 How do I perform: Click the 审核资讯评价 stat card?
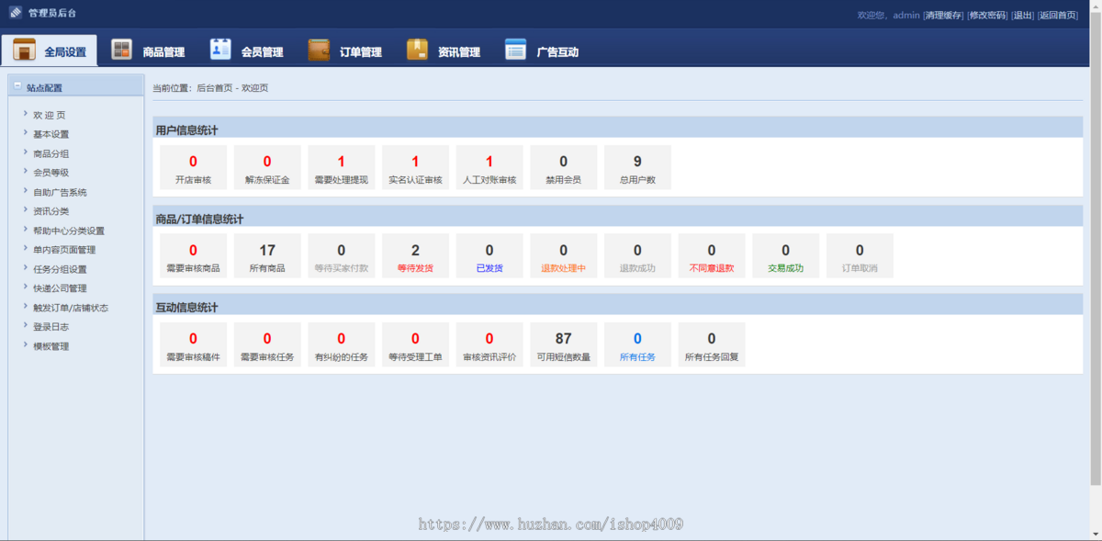pyautogui.click(x=489, y=344)
